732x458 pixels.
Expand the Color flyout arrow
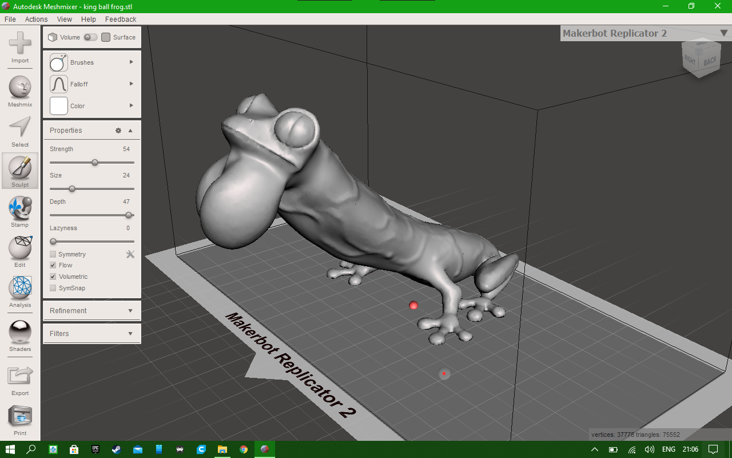132,105
